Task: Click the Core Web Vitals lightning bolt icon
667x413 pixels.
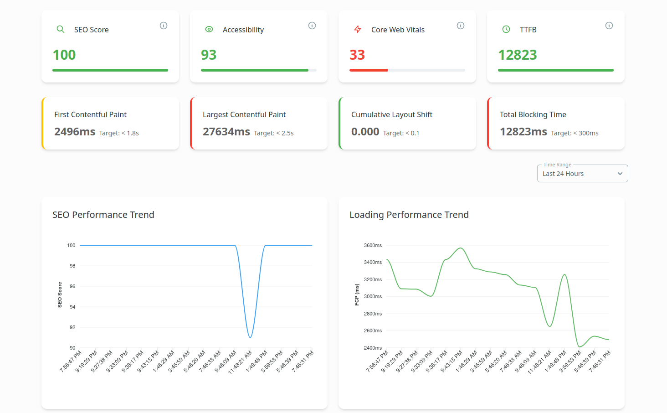Action: click(358, 29)
